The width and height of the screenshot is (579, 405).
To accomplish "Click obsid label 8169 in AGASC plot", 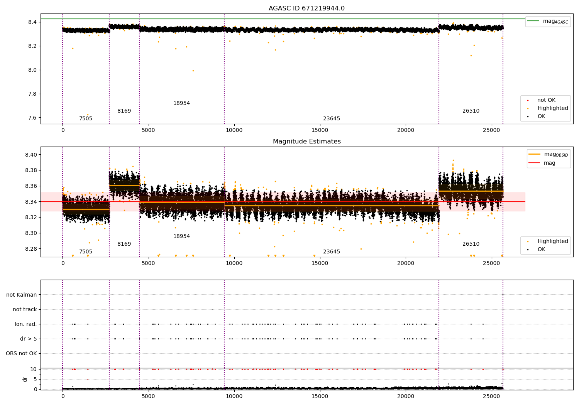I will (124, 111).
